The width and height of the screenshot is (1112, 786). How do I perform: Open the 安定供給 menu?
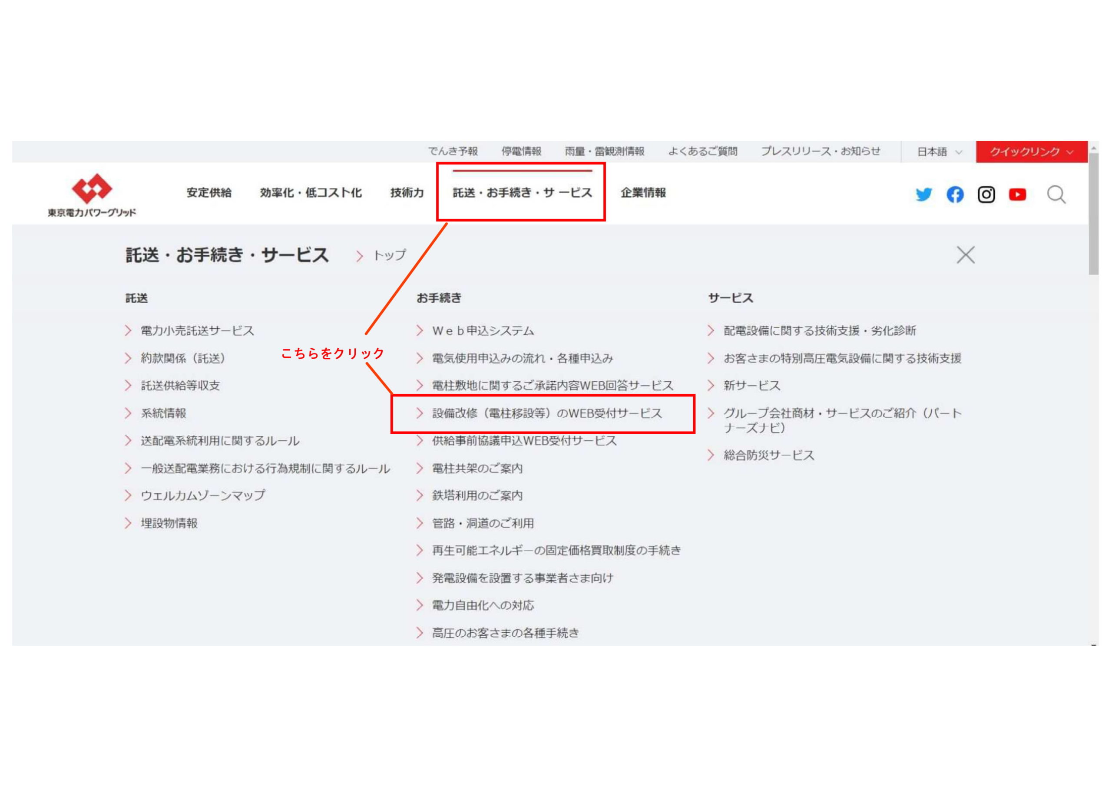pos(209,193)
